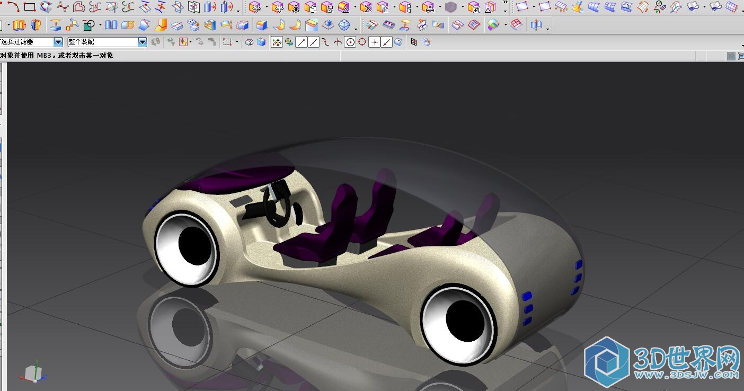
Task: Expand dropdown arrow beside Unite boolean icon
Action: (x=100, y=24)
